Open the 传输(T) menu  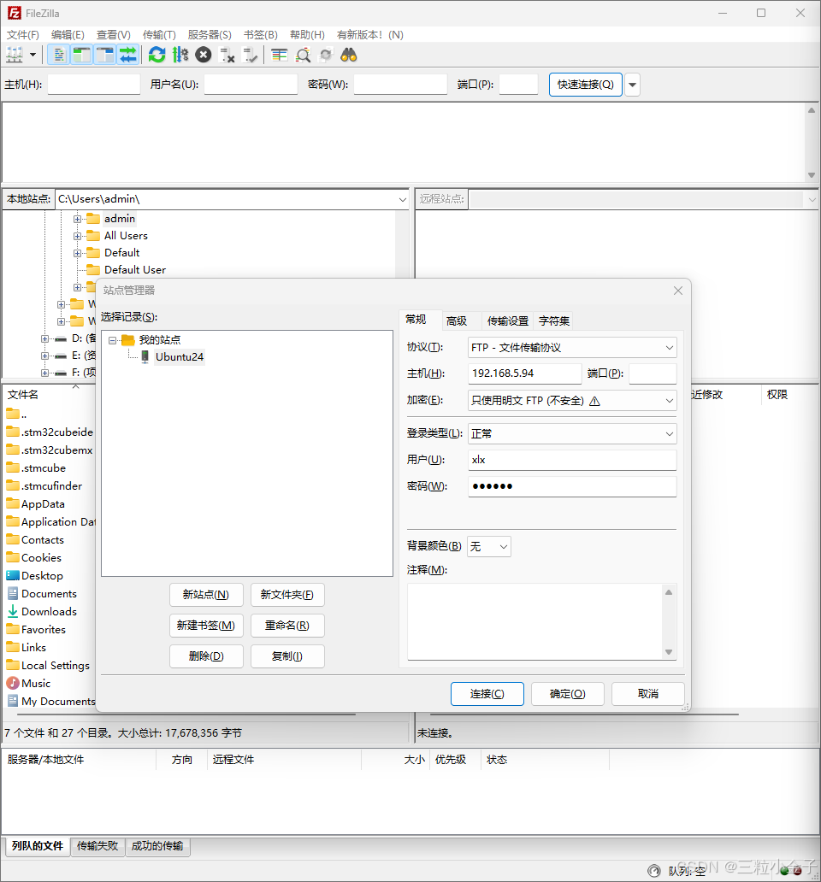[159, 35]
